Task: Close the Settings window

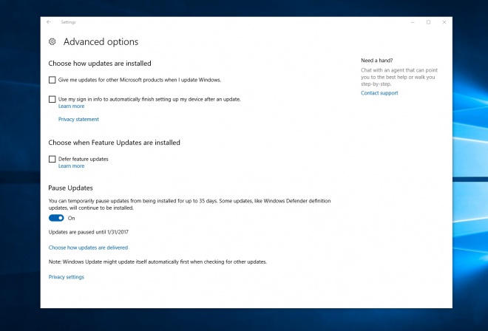Action: point(444,22)
